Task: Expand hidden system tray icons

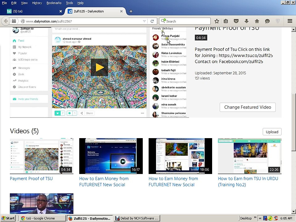Action: click(x=260, y=218)
